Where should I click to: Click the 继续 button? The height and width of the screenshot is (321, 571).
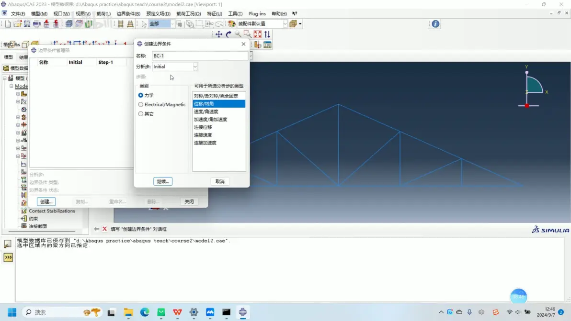163,181
